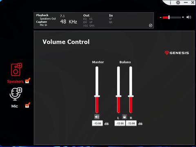Toggle the L/R balance lock icon

click(124, 117)
